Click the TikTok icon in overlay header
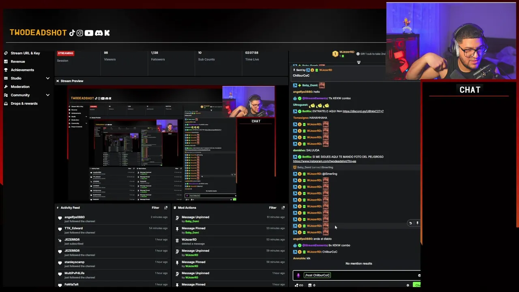519x292 pixels. point(72,33)
